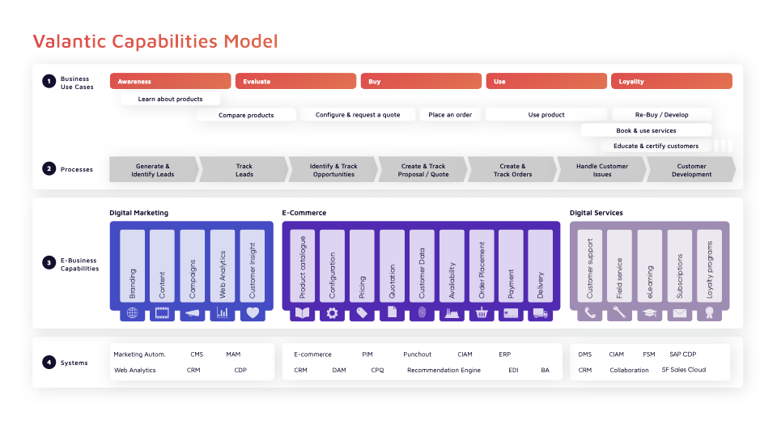This screenshot has width=777, height=437.
Task: Click the heart icon under Customer Insight
Action: (252, 312)
